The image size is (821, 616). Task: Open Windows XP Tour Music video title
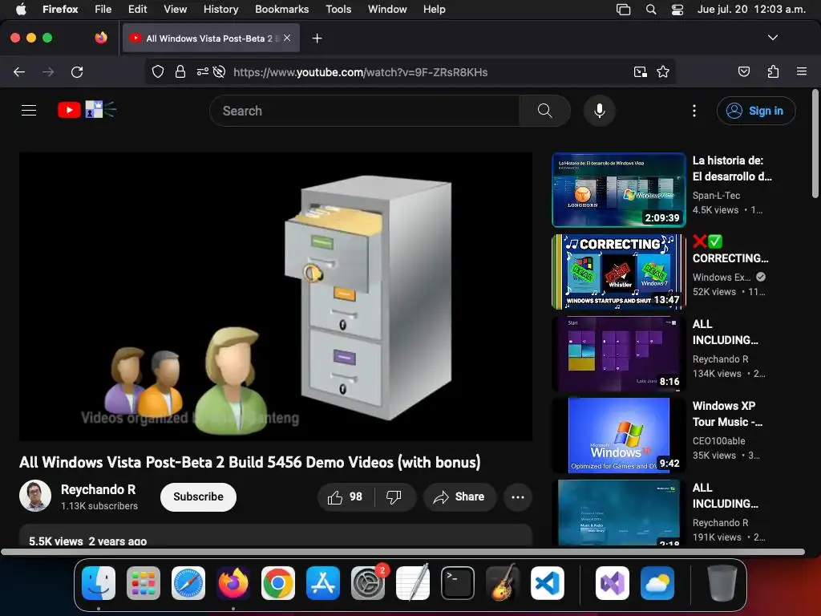click(727, 414)
